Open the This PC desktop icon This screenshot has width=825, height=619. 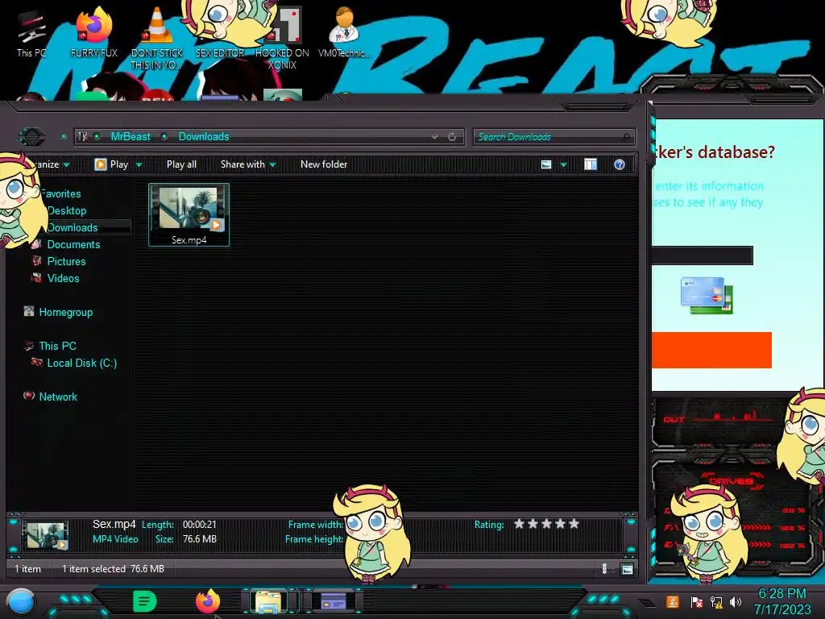click(x=31, y=34)
